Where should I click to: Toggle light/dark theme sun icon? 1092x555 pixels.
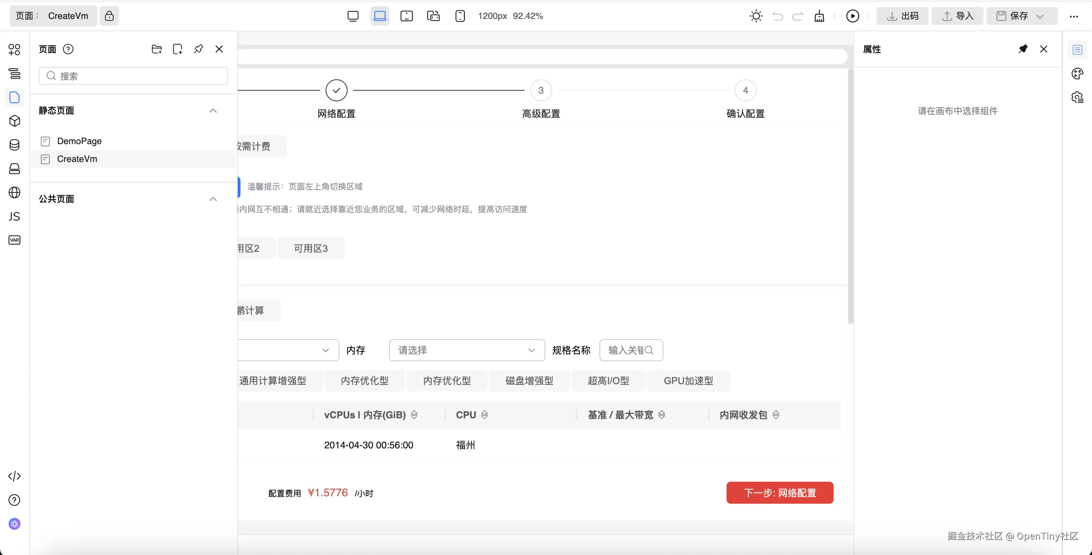pyautogui.click(x=756, y=16)
